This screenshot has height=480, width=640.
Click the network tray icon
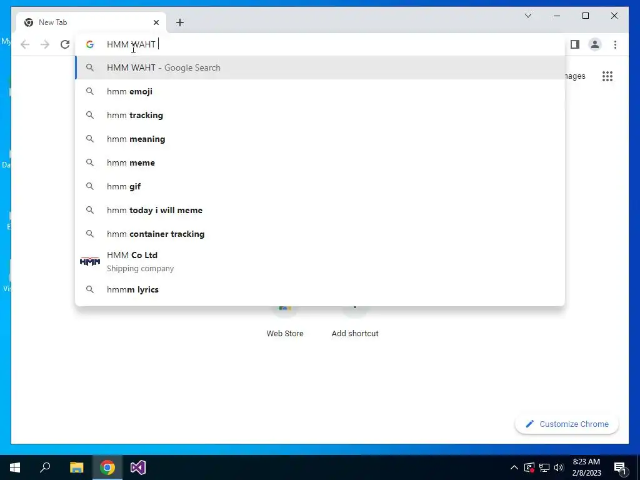(x=544, y=467)
